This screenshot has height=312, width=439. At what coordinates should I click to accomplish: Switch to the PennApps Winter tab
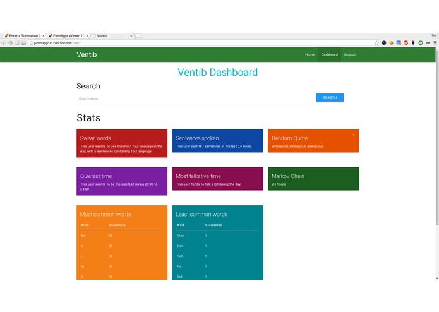pyautogui.click(x=68, y=36)
